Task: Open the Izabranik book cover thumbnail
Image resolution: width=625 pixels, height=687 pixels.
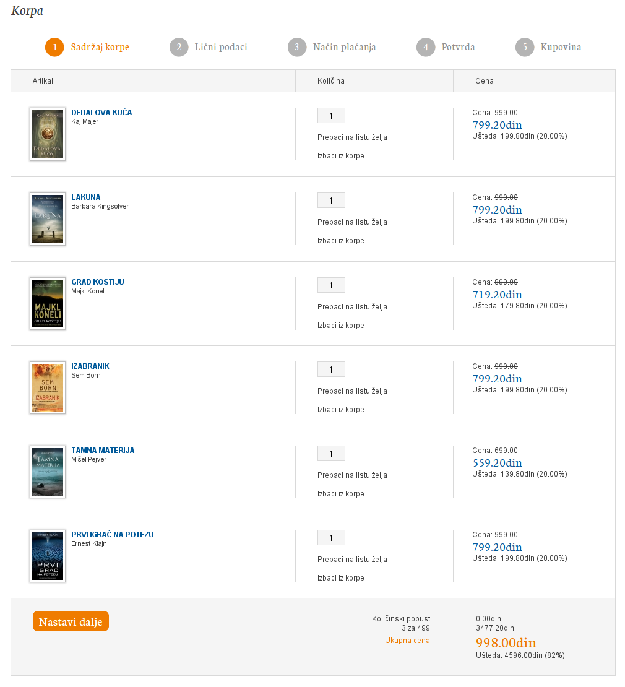Action: [48, 387]
